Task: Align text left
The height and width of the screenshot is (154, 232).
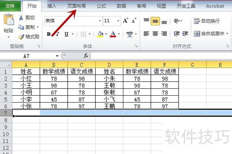Action: click(x=147, y=34)
